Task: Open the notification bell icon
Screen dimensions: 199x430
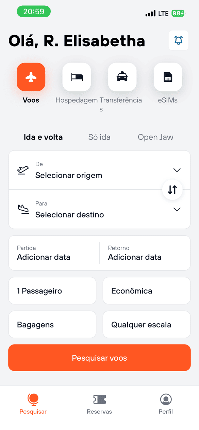Action: pyautogui.click(x=178, y=40)
